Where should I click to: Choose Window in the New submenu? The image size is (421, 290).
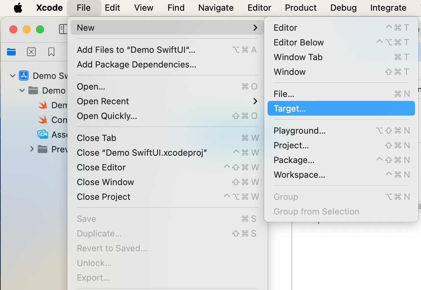pos(341,72)
